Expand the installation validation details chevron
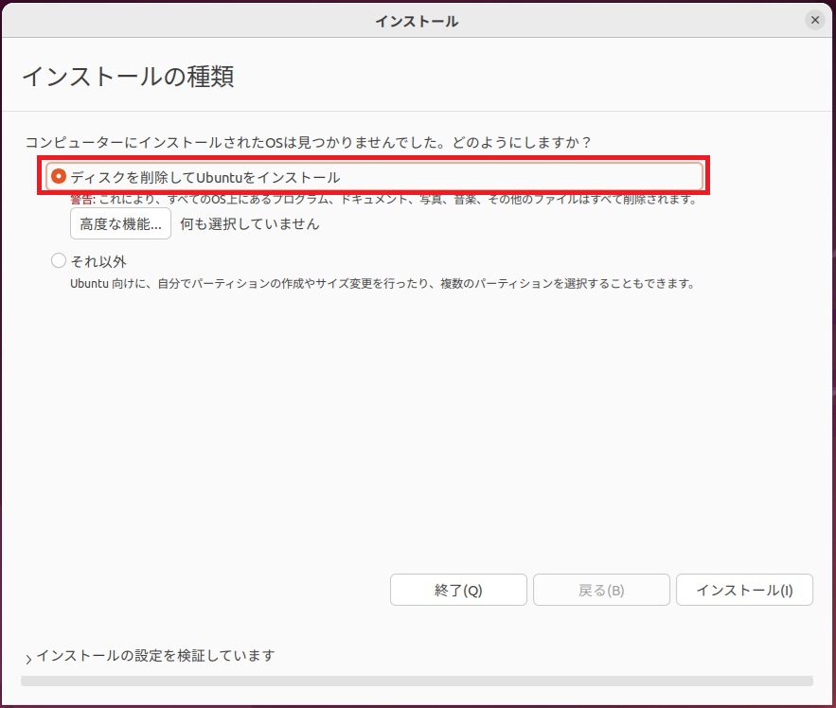Viewport: 836px width, 708px height. pyautogui.click(x=28, y=659)
